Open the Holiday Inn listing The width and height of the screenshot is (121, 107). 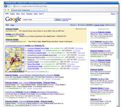[x=31, y=60]
